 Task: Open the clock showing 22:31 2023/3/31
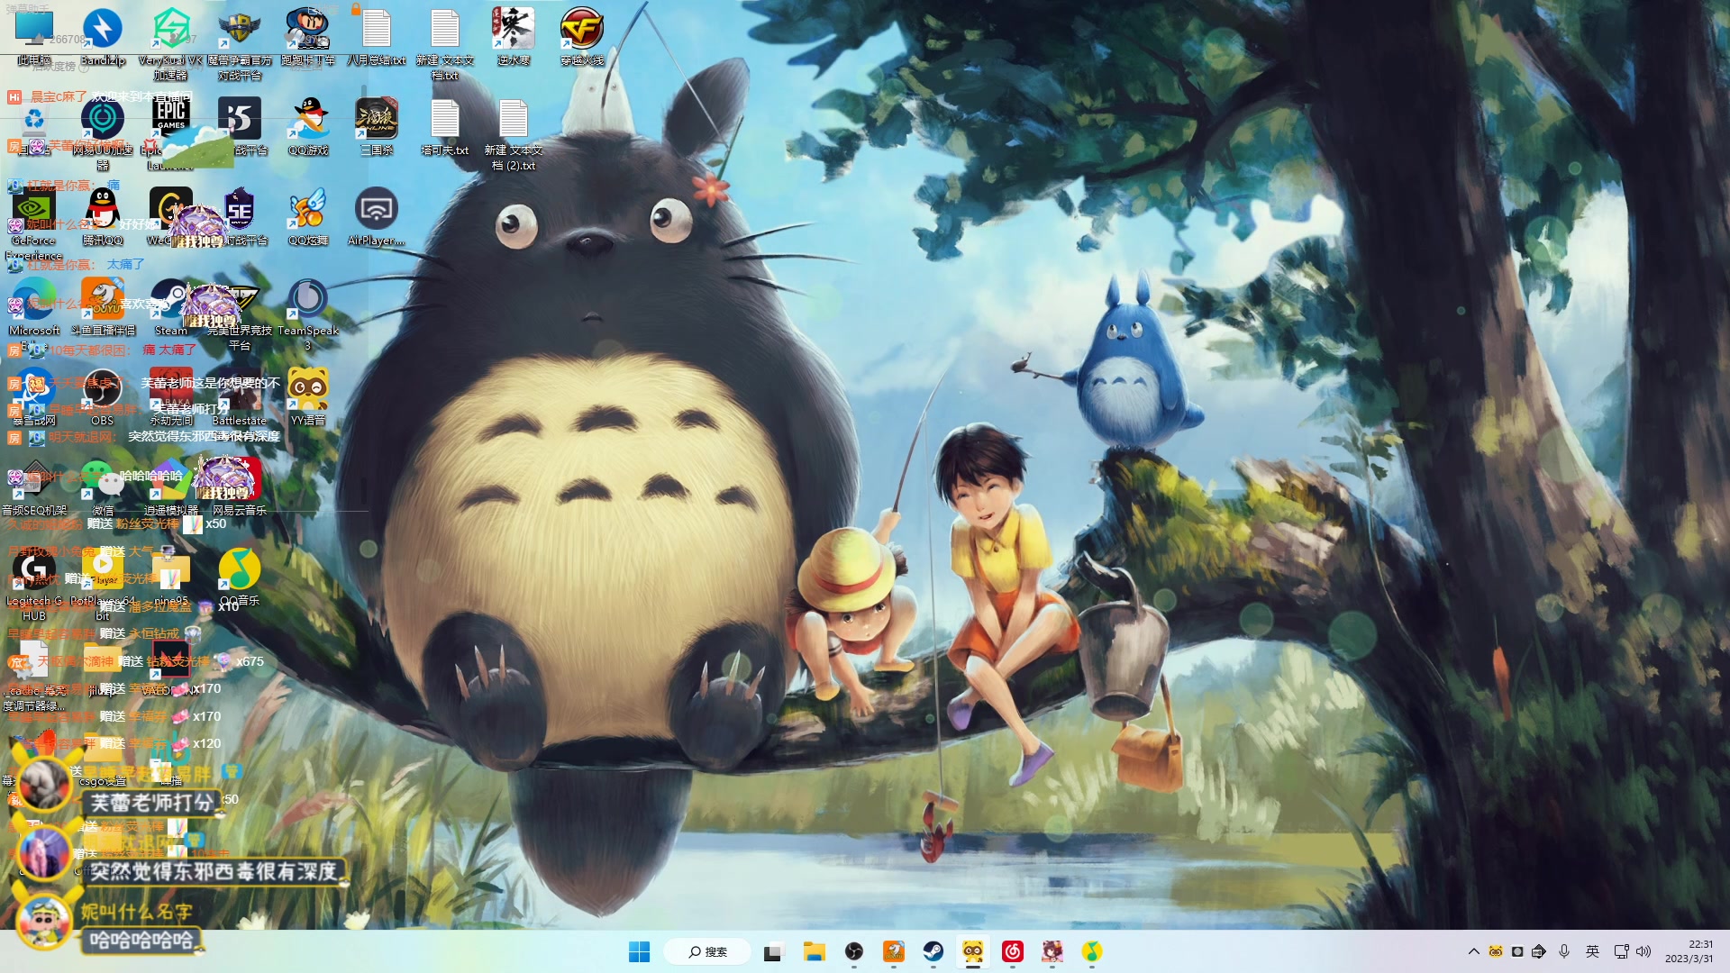coord(1689,951)
